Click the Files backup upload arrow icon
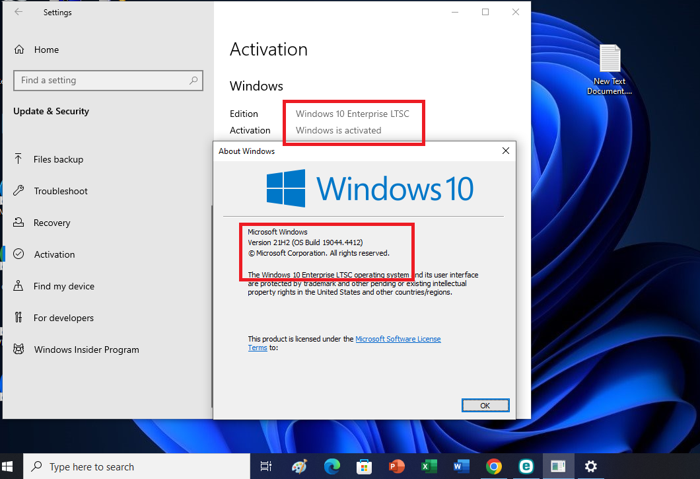 (18, 159)
